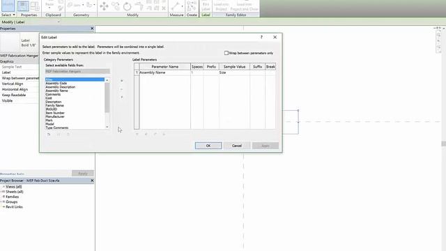The image size is (446, 251).
Task: Click the Spaces cell with value 1
Action: (197, 73)
